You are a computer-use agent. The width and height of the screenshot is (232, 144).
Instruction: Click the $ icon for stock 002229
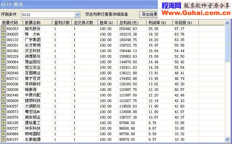coord(3,56)
